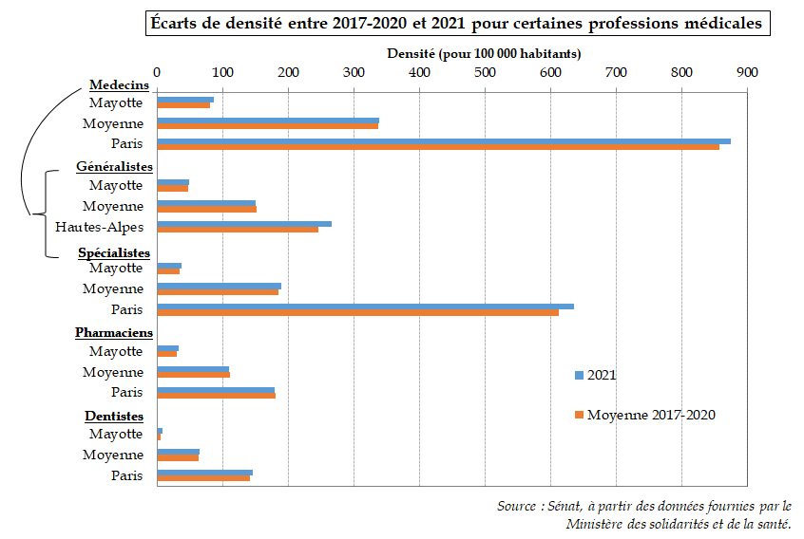804x539 pixels.
Task: Select the chart title text box
Action: click(456, 24)
